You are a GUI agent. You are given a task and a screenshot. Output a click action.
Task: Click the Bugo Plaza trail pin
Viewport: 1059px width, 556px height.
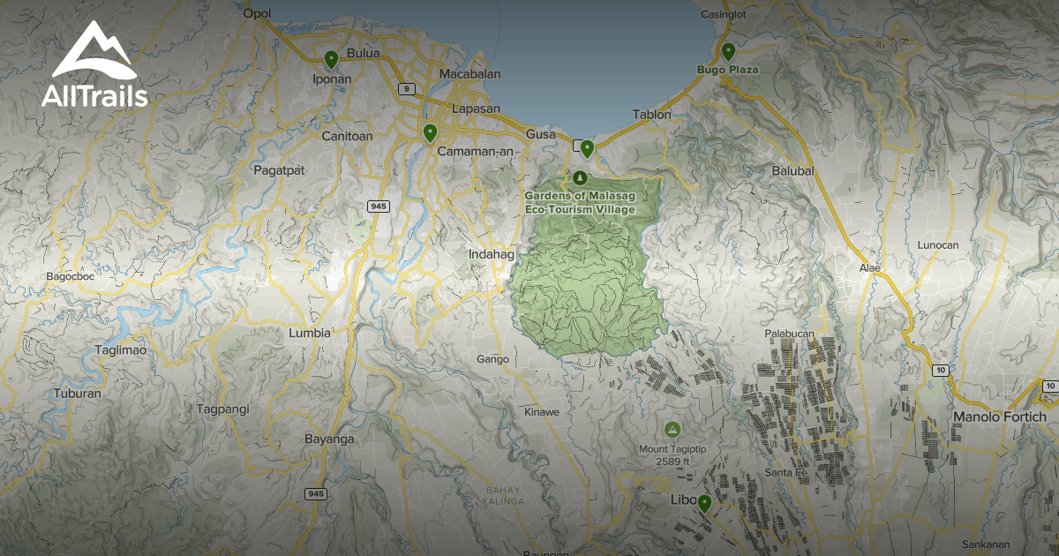(x=729, y=51)
